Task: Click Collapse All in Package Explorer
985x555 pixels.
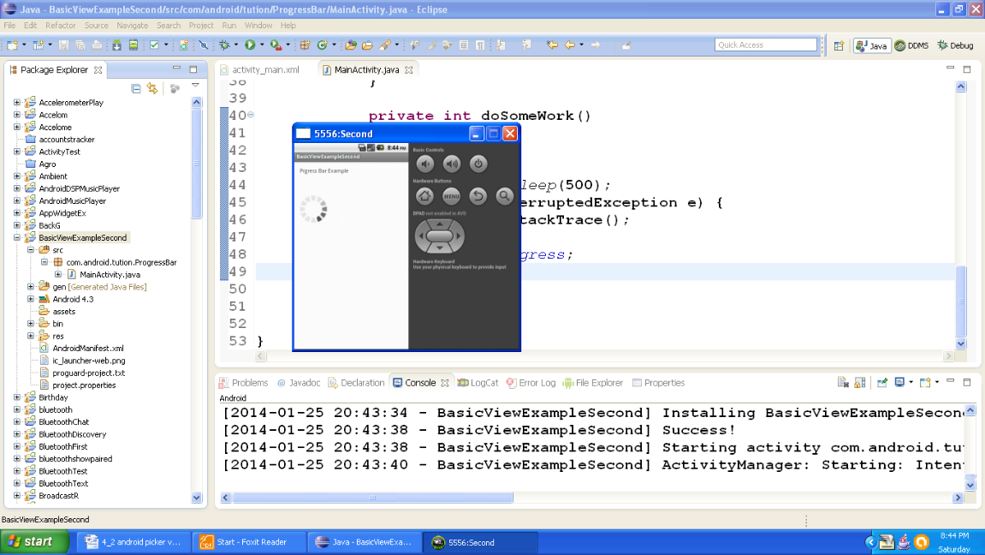Action: [136, 88]
